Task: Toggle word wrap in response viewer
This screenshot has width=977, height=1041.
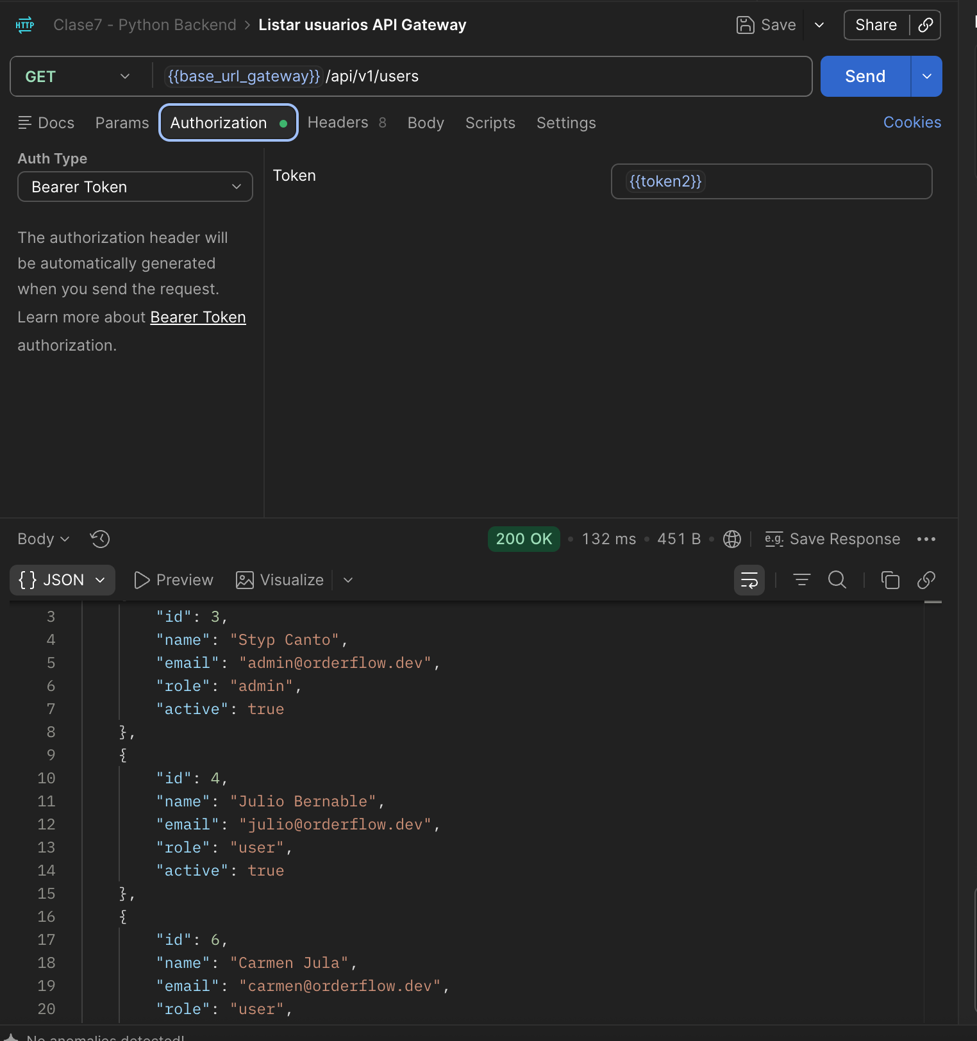Action: tap(749, 580)
